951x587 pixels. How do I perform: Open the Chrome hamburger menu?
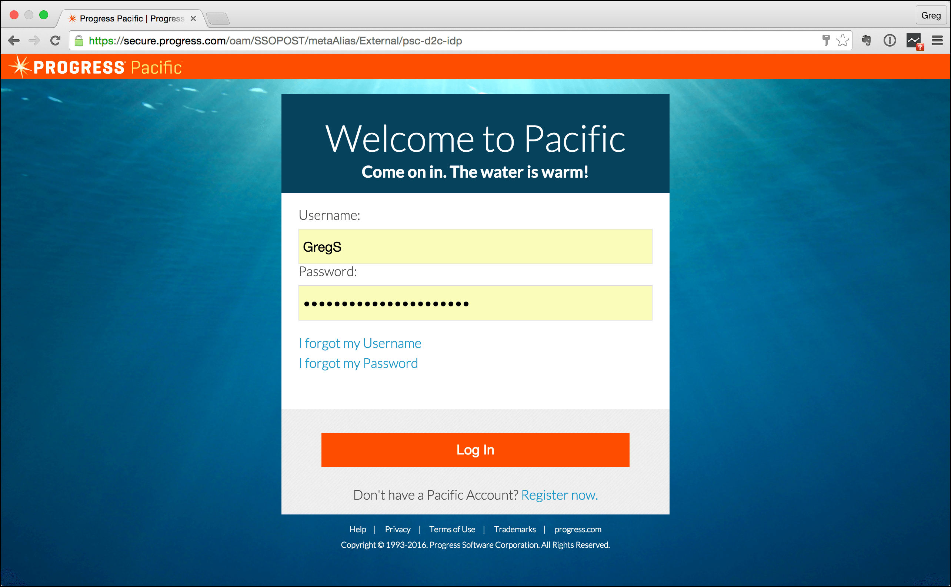point(937,40)
